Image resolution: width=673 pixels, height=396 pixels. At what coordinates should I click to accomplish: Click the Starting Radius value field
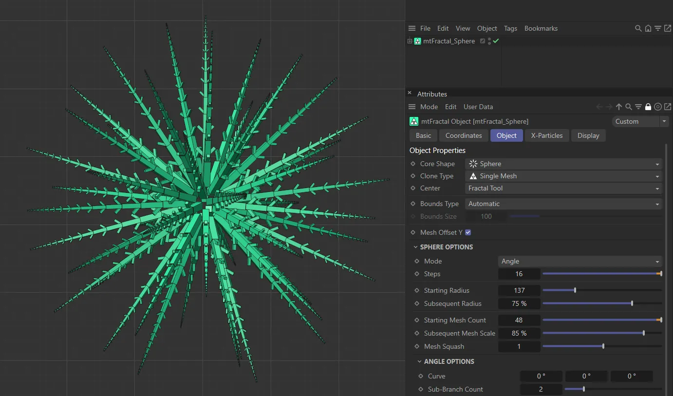(x=519, y=290)
